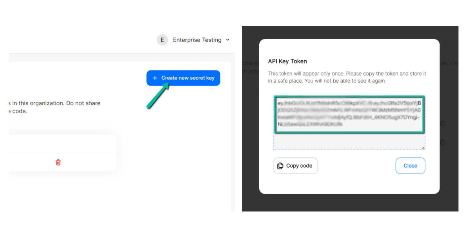Screen dimensions: 470x235
Task: Click the dashed-border area below the token
Action: click(349, 141)
